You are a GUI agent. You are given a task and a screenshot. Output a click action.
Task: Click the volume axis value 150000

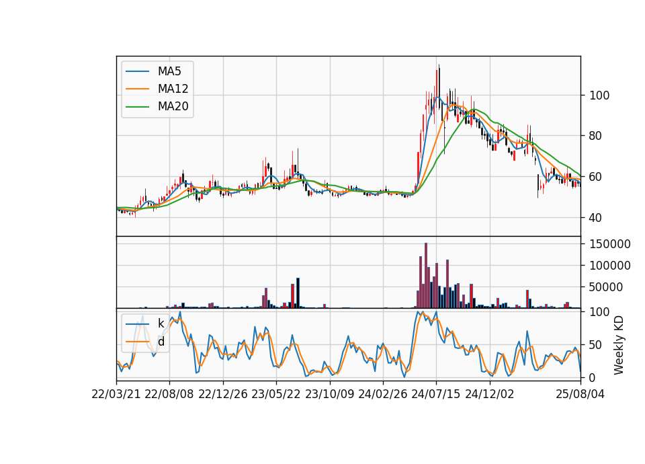coord(610,244)
